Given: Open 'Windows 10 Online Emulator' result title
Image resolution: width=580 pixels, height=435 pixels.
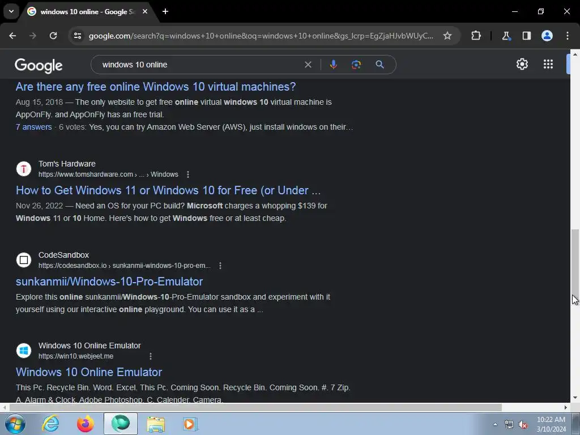Looking at the screenshot, I should tap(89, 372).
